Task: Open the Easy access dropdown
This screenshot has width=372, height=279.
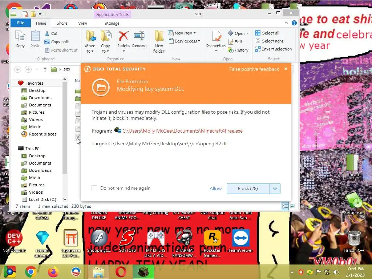Action: 184,41
